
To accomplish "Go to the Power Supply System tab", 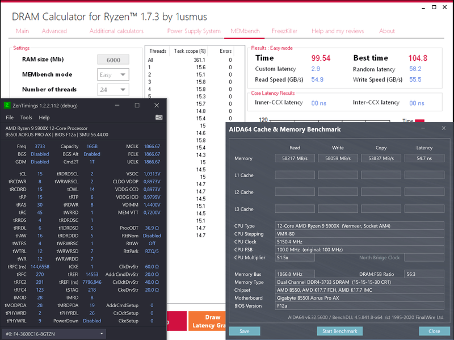I will pyautogui.click(x=194, y=31).
